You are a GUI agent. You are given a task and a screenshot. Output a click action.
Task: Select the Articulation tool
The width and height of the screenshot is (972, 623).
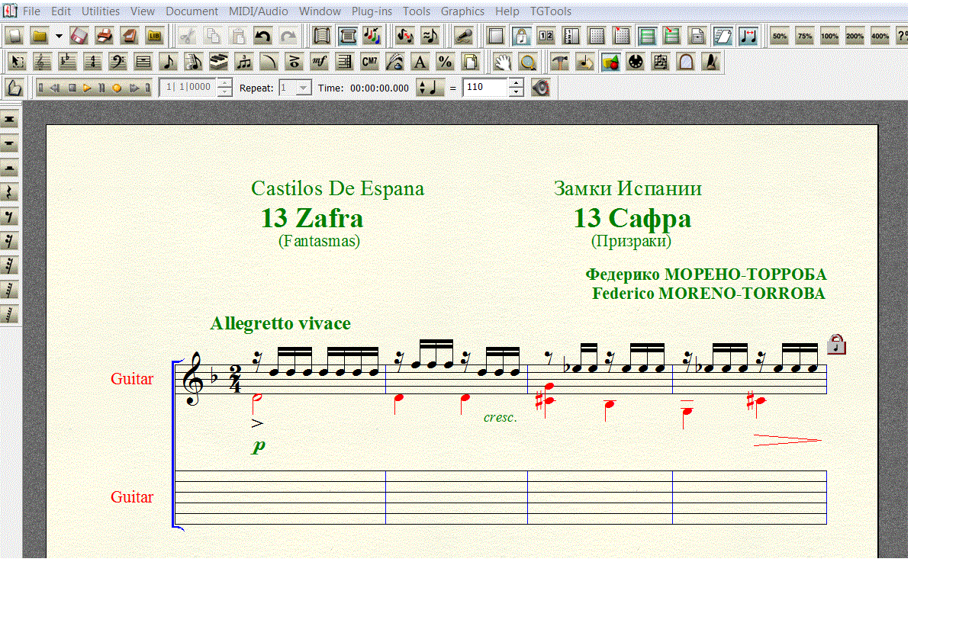[x=294, y=62]
